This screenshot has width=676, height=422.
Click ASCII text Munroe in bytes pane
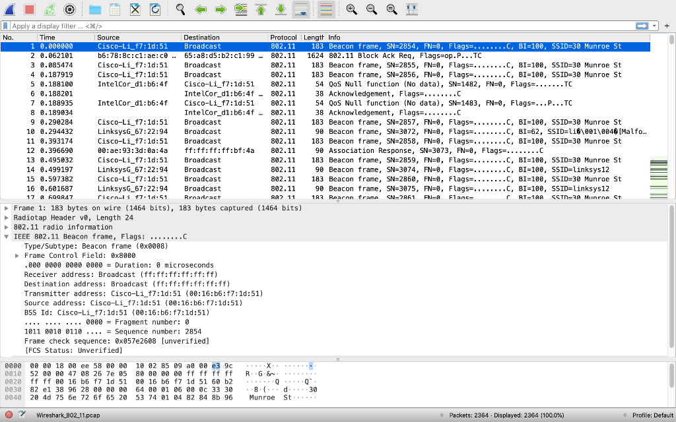pyautogui.click(x=262, y=397)
